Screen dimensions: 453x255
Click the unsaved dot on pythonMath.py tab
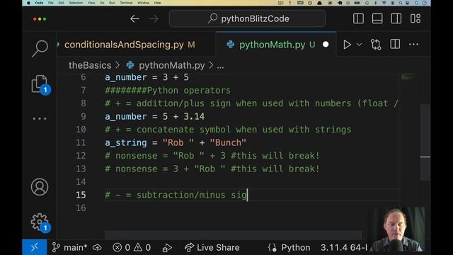click(326, 45)
